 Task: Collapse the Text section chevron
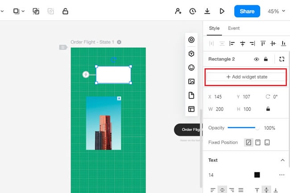(x=282, y=160)
